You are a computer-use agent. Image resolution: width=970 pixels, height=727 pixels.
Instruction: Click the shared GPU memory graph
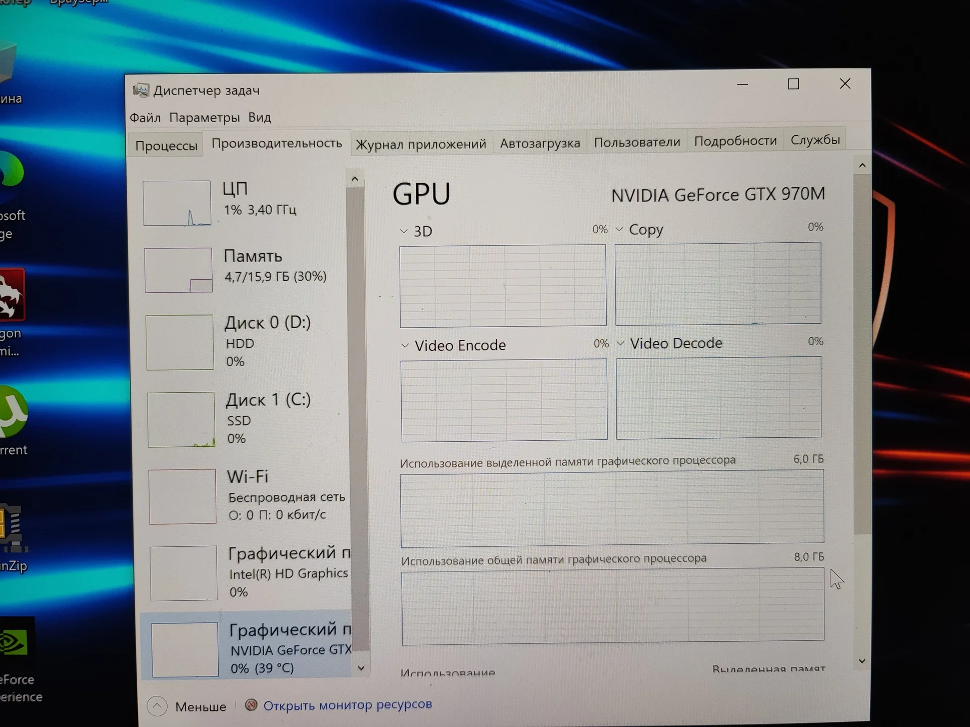pyautogui.click(x=613, y=606)
